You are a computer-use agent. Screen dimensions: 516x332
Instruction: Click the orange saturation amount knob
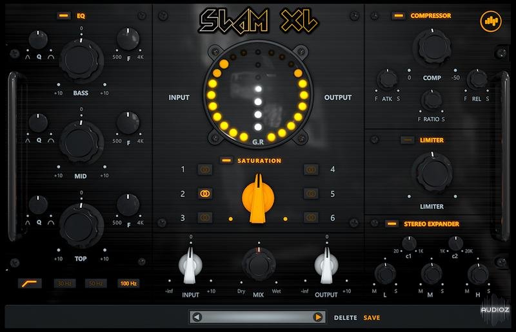(x=258, y=199)
